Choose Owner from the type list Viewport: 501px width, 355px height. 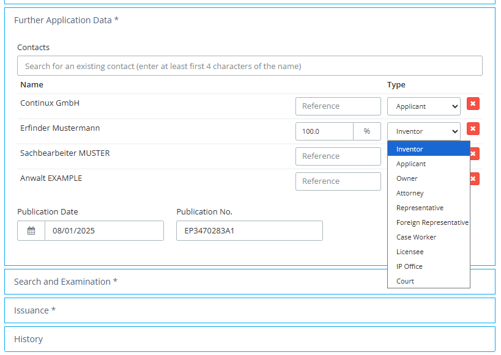click(x=428, y=178)
